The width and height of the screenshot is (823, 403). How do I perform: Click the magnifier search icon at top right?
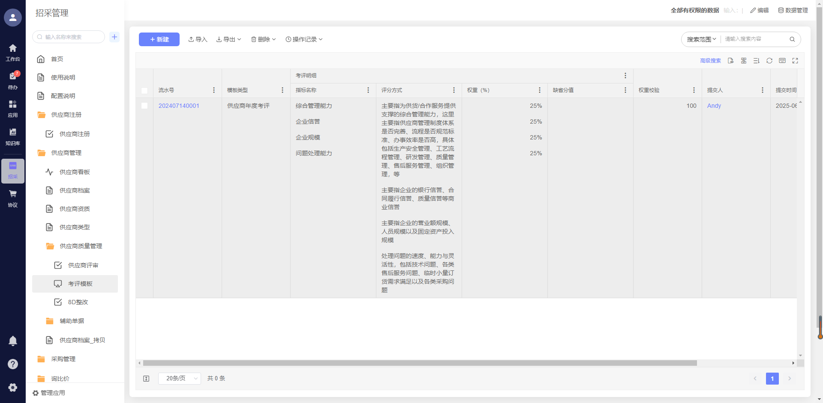(792, 39)
